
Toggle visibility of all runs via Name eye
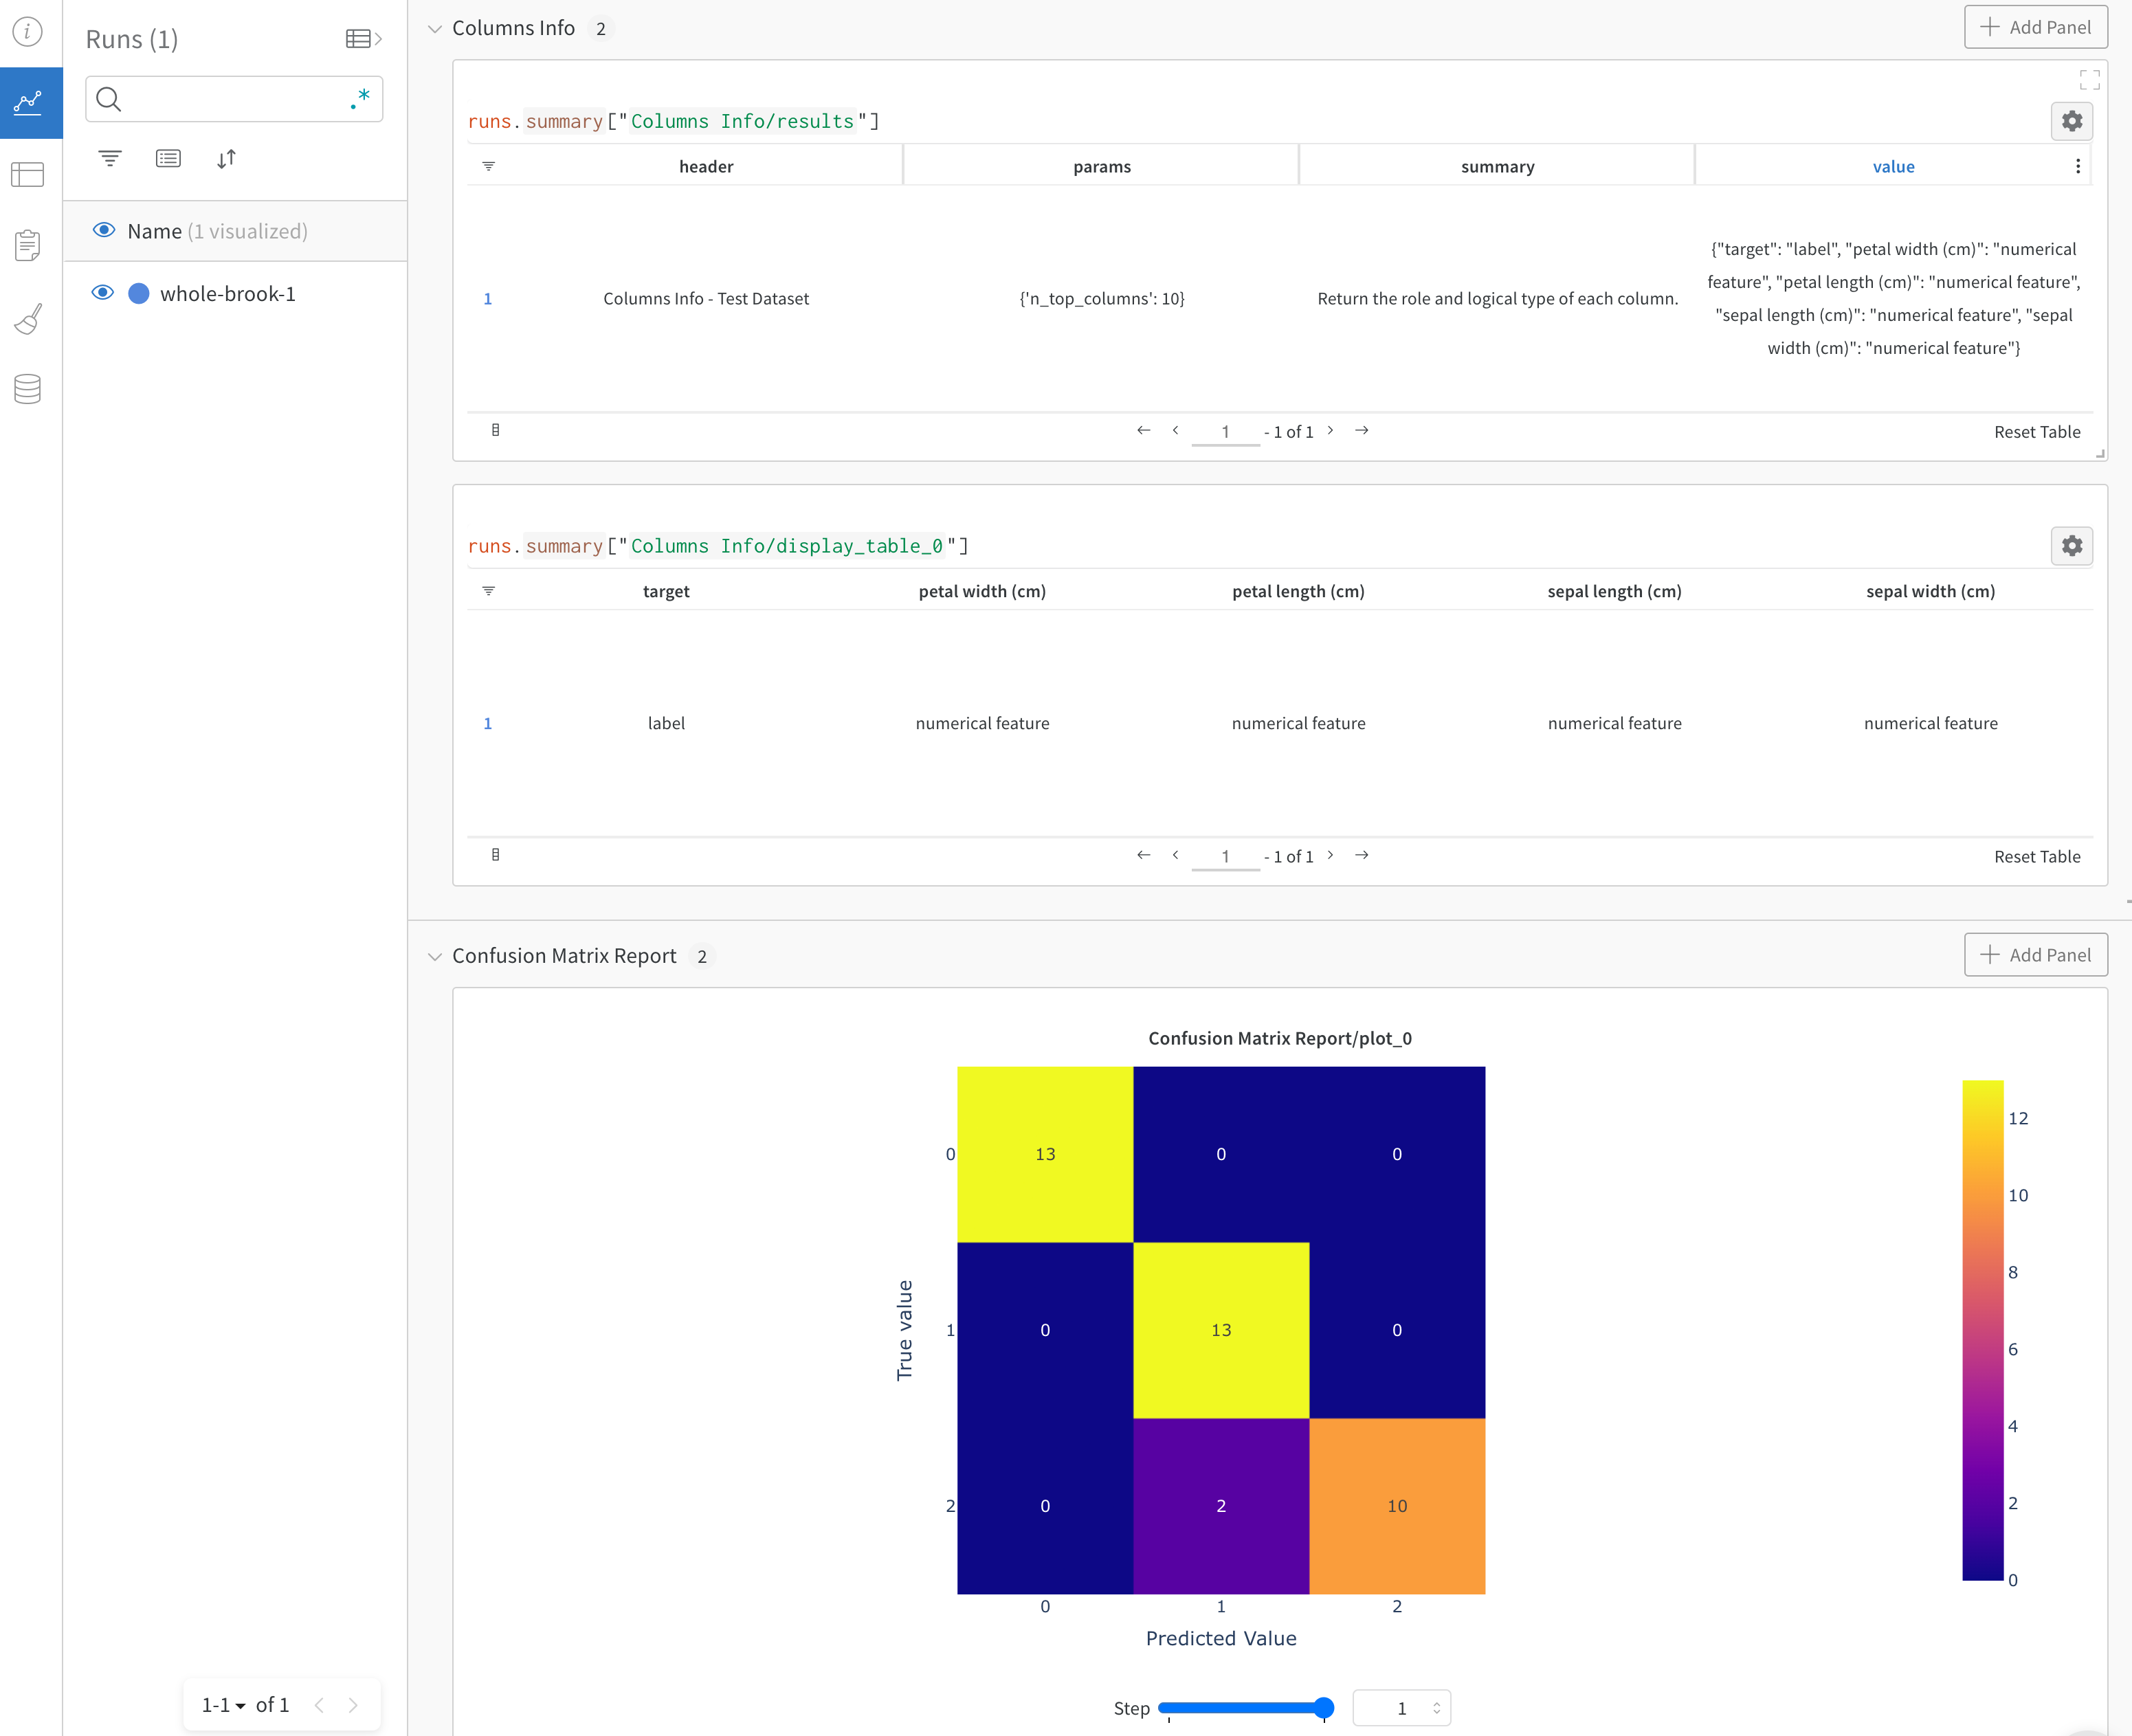click(x=103, y=230)
